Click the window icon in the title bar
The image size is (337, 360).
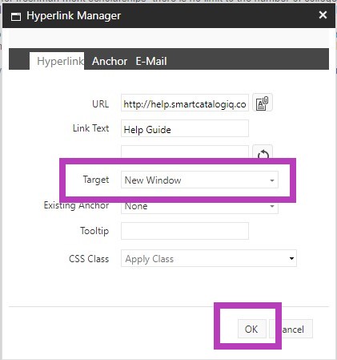pos(16,17)
